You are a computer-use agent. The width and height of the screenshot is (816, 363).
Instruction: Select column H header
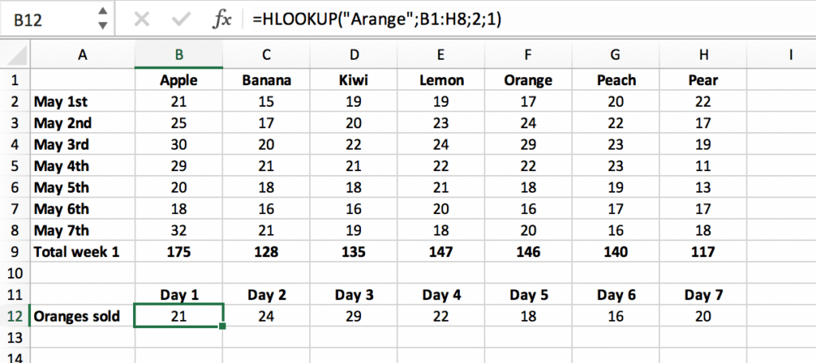coord(704,54)
